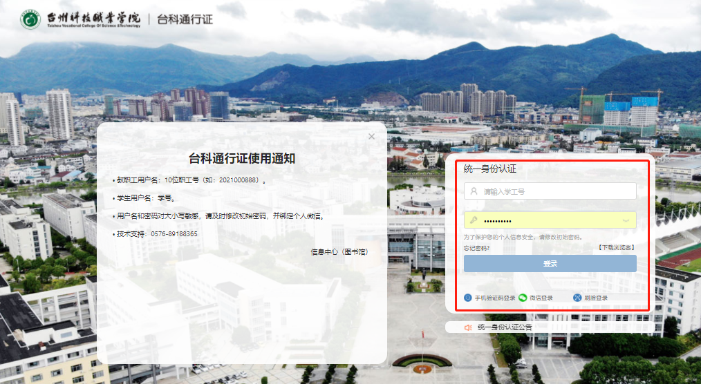Click the key icon in the password field
This screenshot has height=384, width=701.
[474, 220]
